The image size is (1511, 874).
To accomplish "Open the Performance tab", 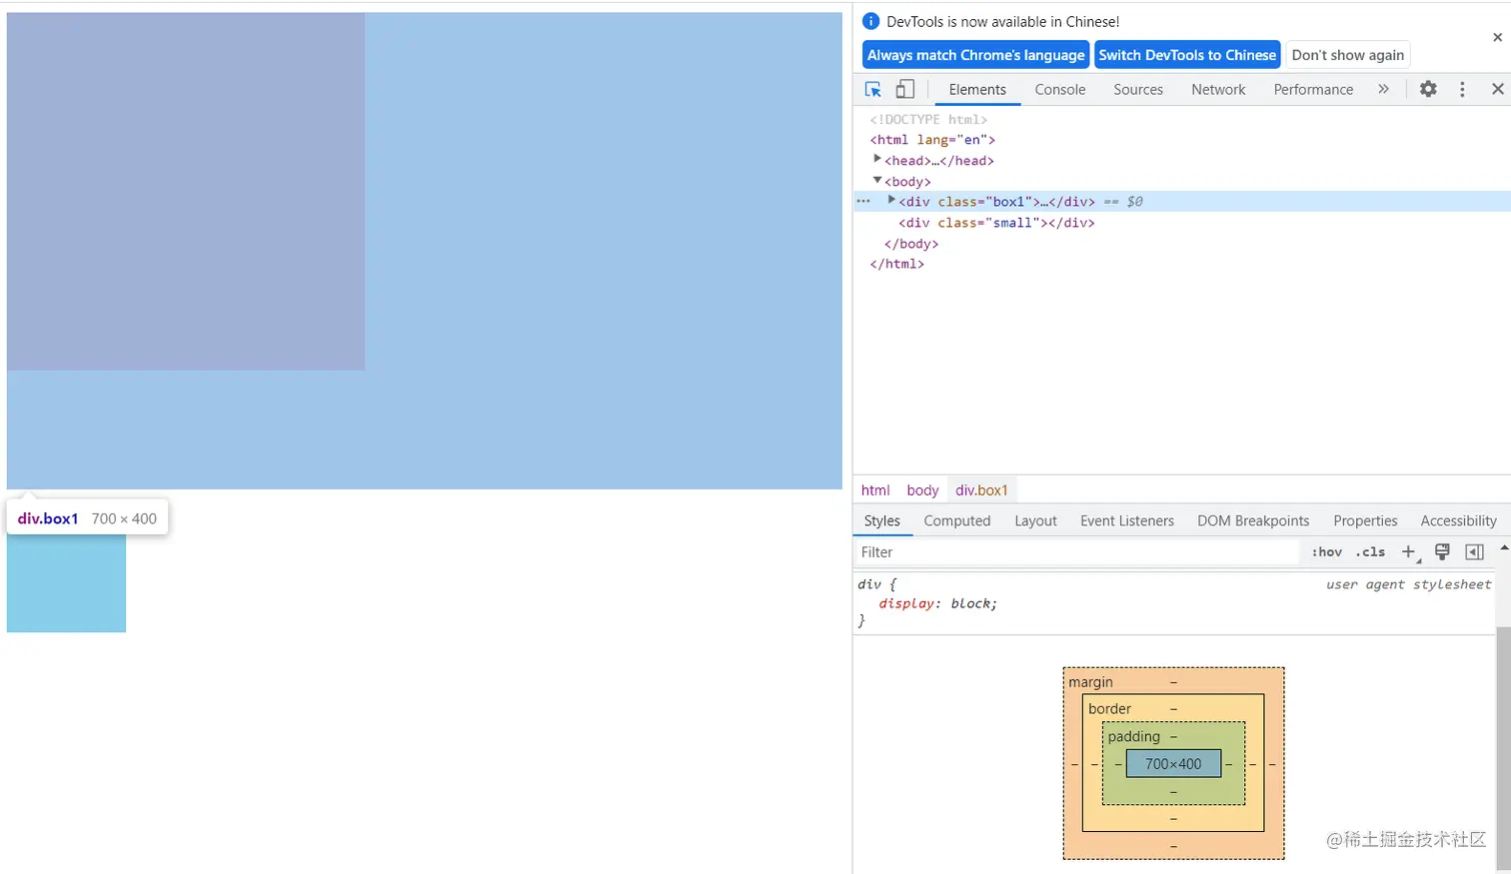I will 1313,89.
